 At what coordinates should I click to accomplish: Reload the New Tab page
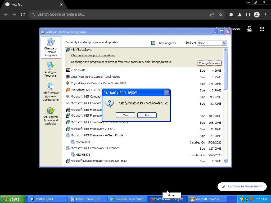point(23,15)
